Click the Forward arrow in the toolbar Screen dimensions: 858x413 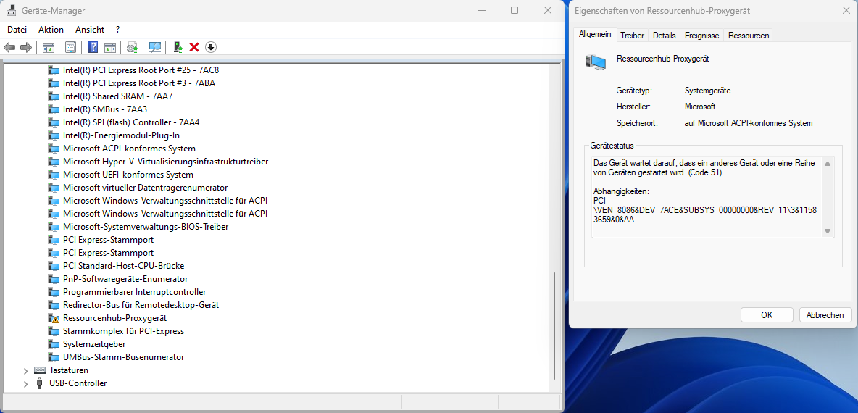[x=25, y=48]
